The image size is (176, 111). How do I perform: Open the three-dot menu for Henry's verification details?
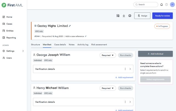(x=125, y=102)
